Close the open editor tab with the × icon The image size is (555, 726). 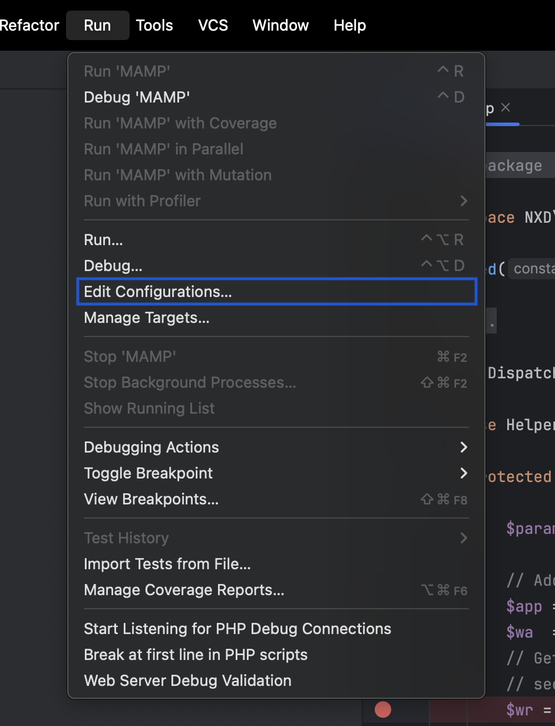click(506, 107)
